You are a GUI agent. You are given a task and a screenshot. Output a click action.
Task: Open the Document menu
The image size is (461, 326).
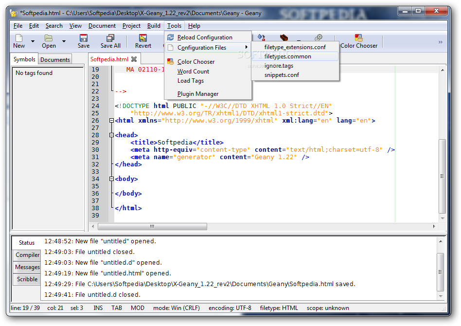102,26
